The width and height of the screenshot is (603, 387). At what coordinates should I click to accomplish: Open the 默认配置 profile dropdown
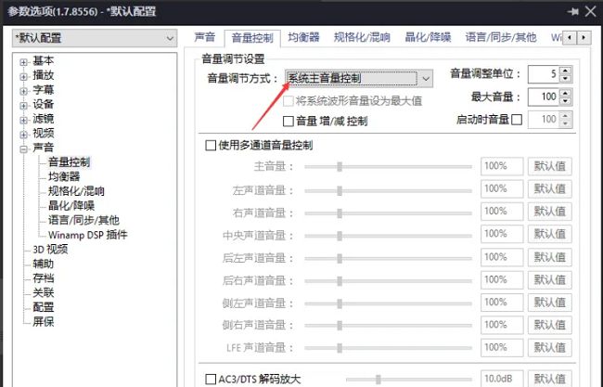click(x=95, y=38)
